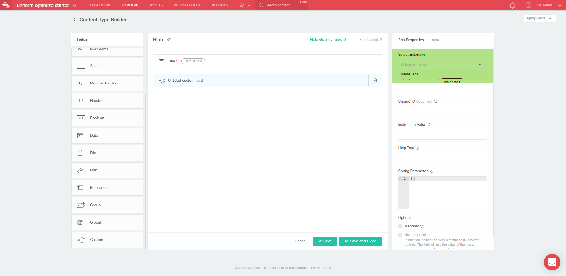Click the Display Name input field
This screenshot has height=276, width=566.
tap(442, 88)
